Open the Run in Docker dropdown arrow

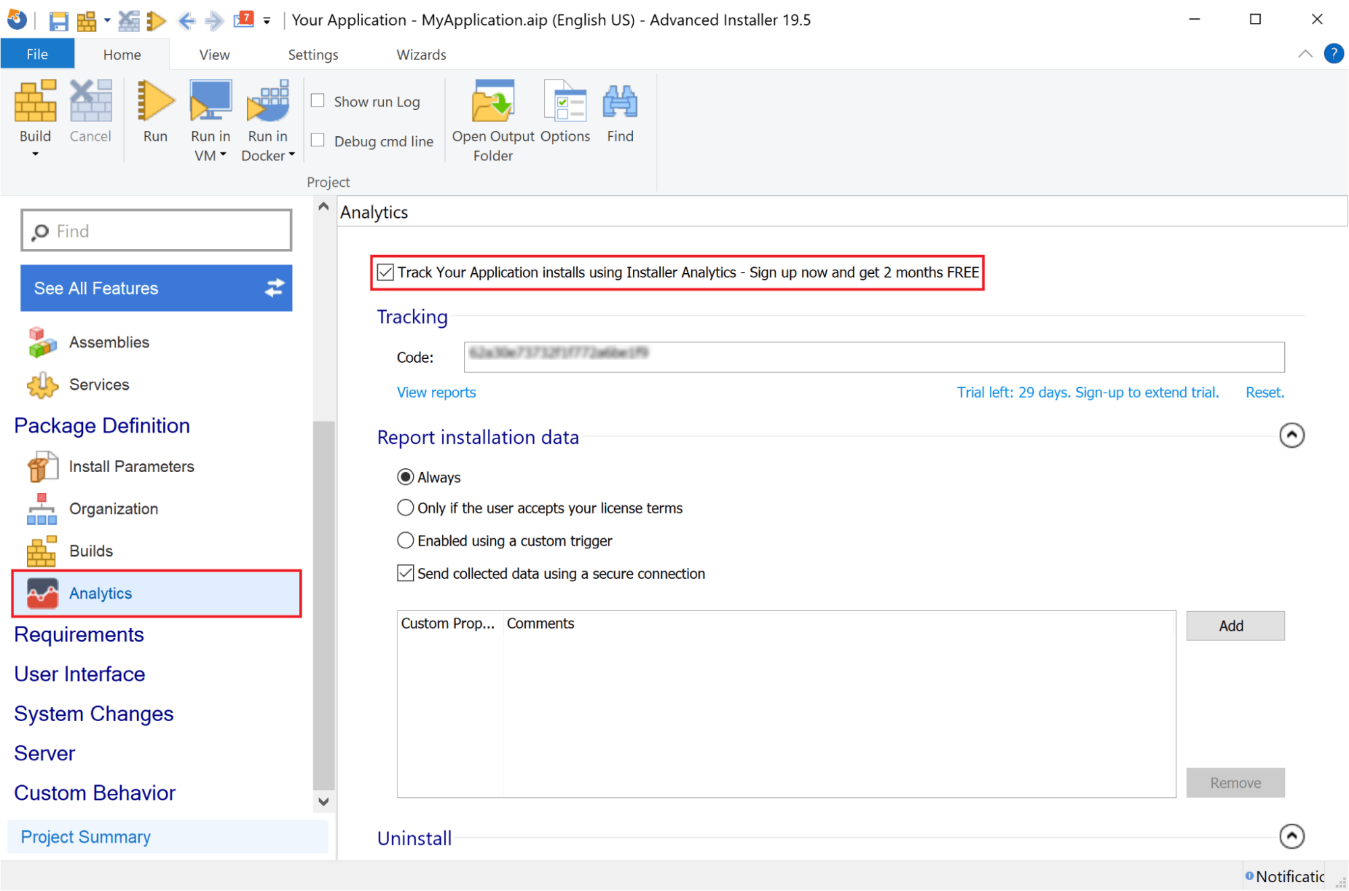292,154
